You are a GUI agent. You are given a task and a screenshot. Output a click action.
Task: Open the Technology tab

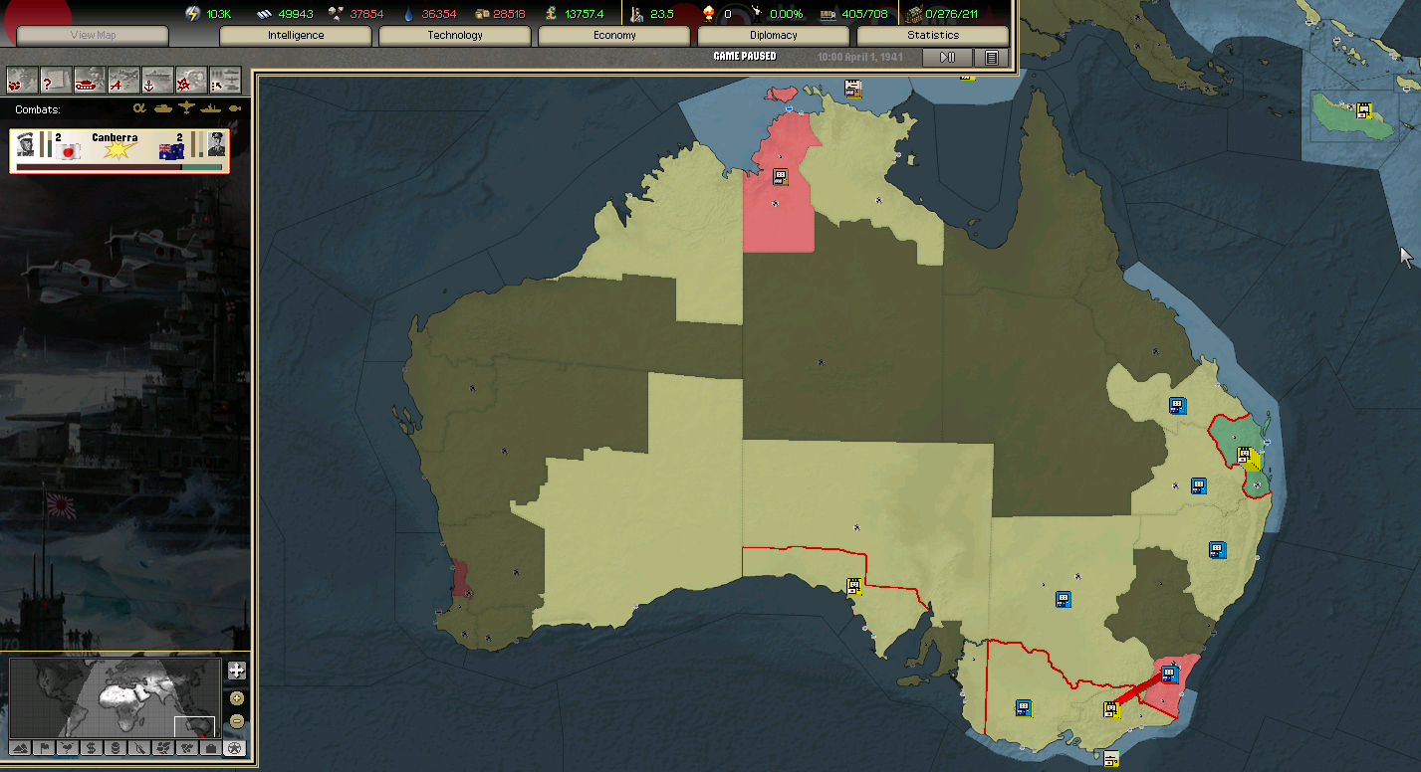click(455, 36)
